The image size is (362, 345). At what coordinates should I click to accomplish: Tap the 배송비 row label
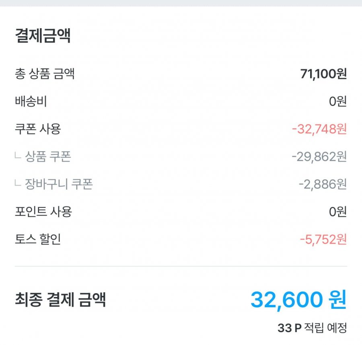(31, 102)
